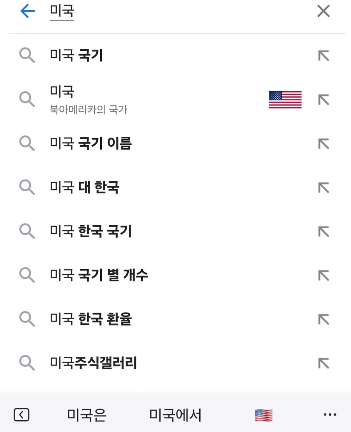Tap the collapse key on the suggestion bar

pyautogui.click(x=21, y=415)
